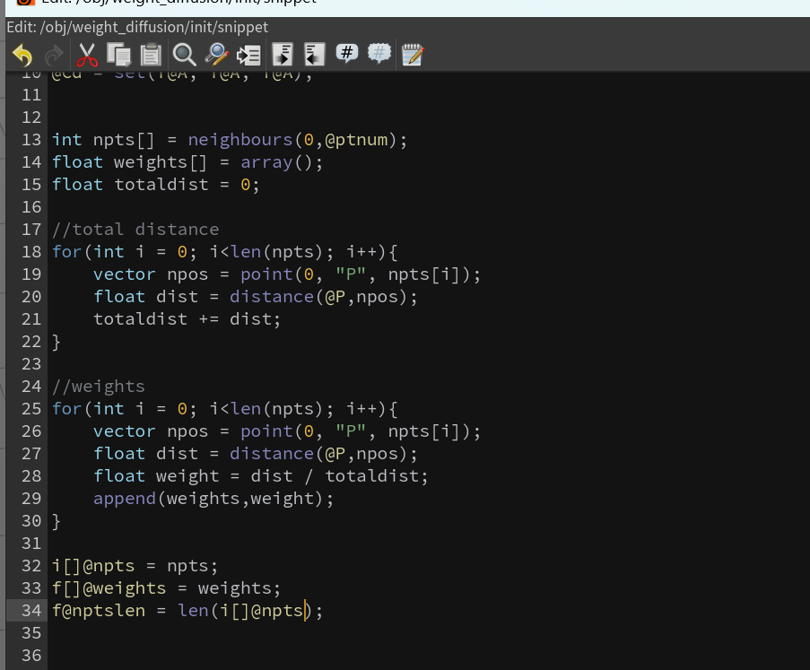Click the Go to Line icon
This screenshot has width=810, height=670.
coord(248,55)
